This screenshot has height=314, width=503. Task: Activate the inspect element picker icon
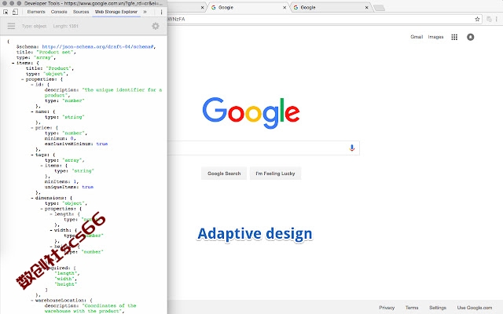6,12
